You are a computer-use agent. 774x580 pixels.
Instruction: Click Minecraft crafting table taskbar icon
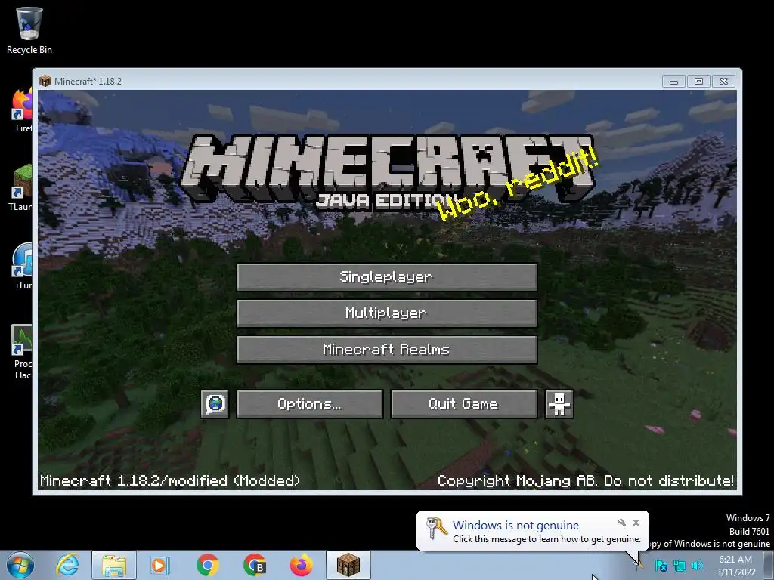coord(348,565)
